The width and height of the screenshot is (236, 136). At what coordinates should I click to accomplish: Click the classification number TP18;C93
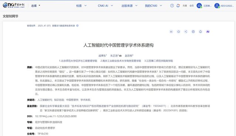43,134
